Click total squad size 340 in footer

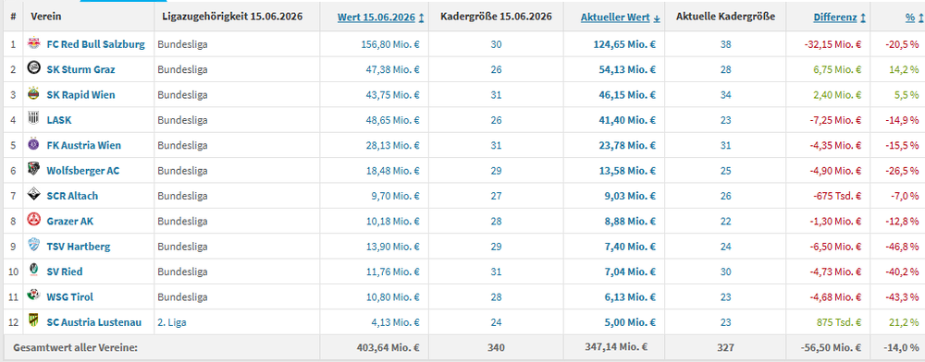click(496, 348)
